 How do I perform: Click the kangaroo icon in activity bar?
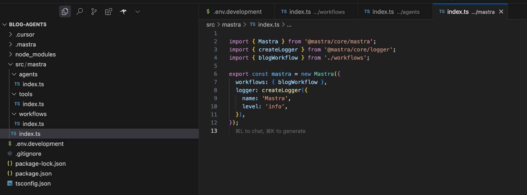pyautogui.click(x=123, y=12)
